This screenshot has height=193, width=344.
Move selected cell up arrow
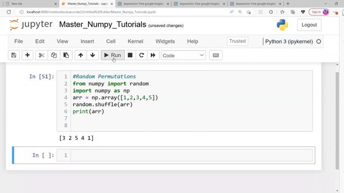point(81,55)
